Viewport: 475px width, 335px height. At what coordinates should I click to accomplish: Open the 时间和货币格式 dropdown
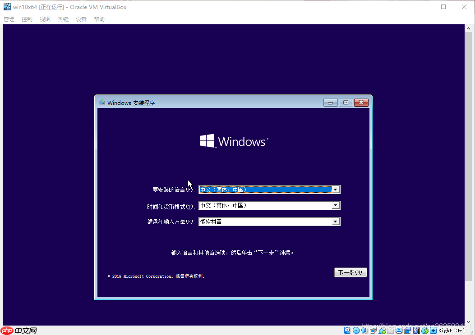point(336,205)
